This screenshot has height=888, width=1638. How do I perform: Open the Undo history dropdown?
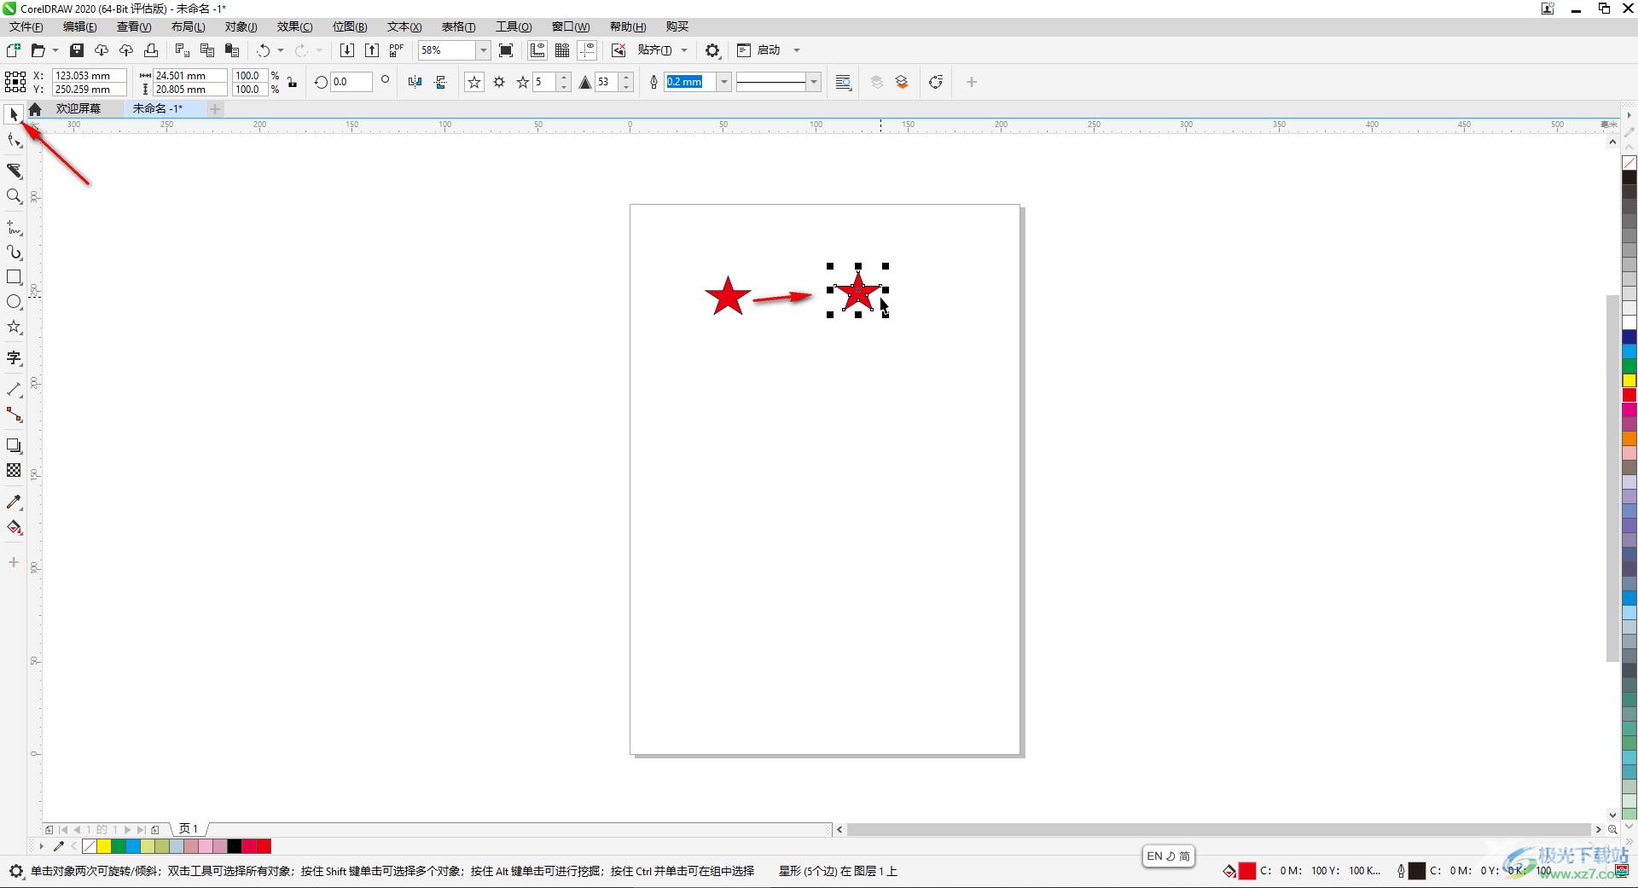coord(281,50)
